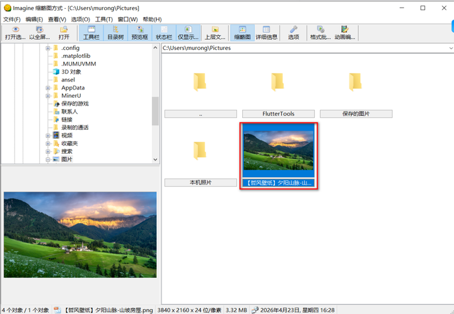Viewport: 454px width, 314px height.
Task: Open the path address dropdown arrow
Action: click(451, 48)
